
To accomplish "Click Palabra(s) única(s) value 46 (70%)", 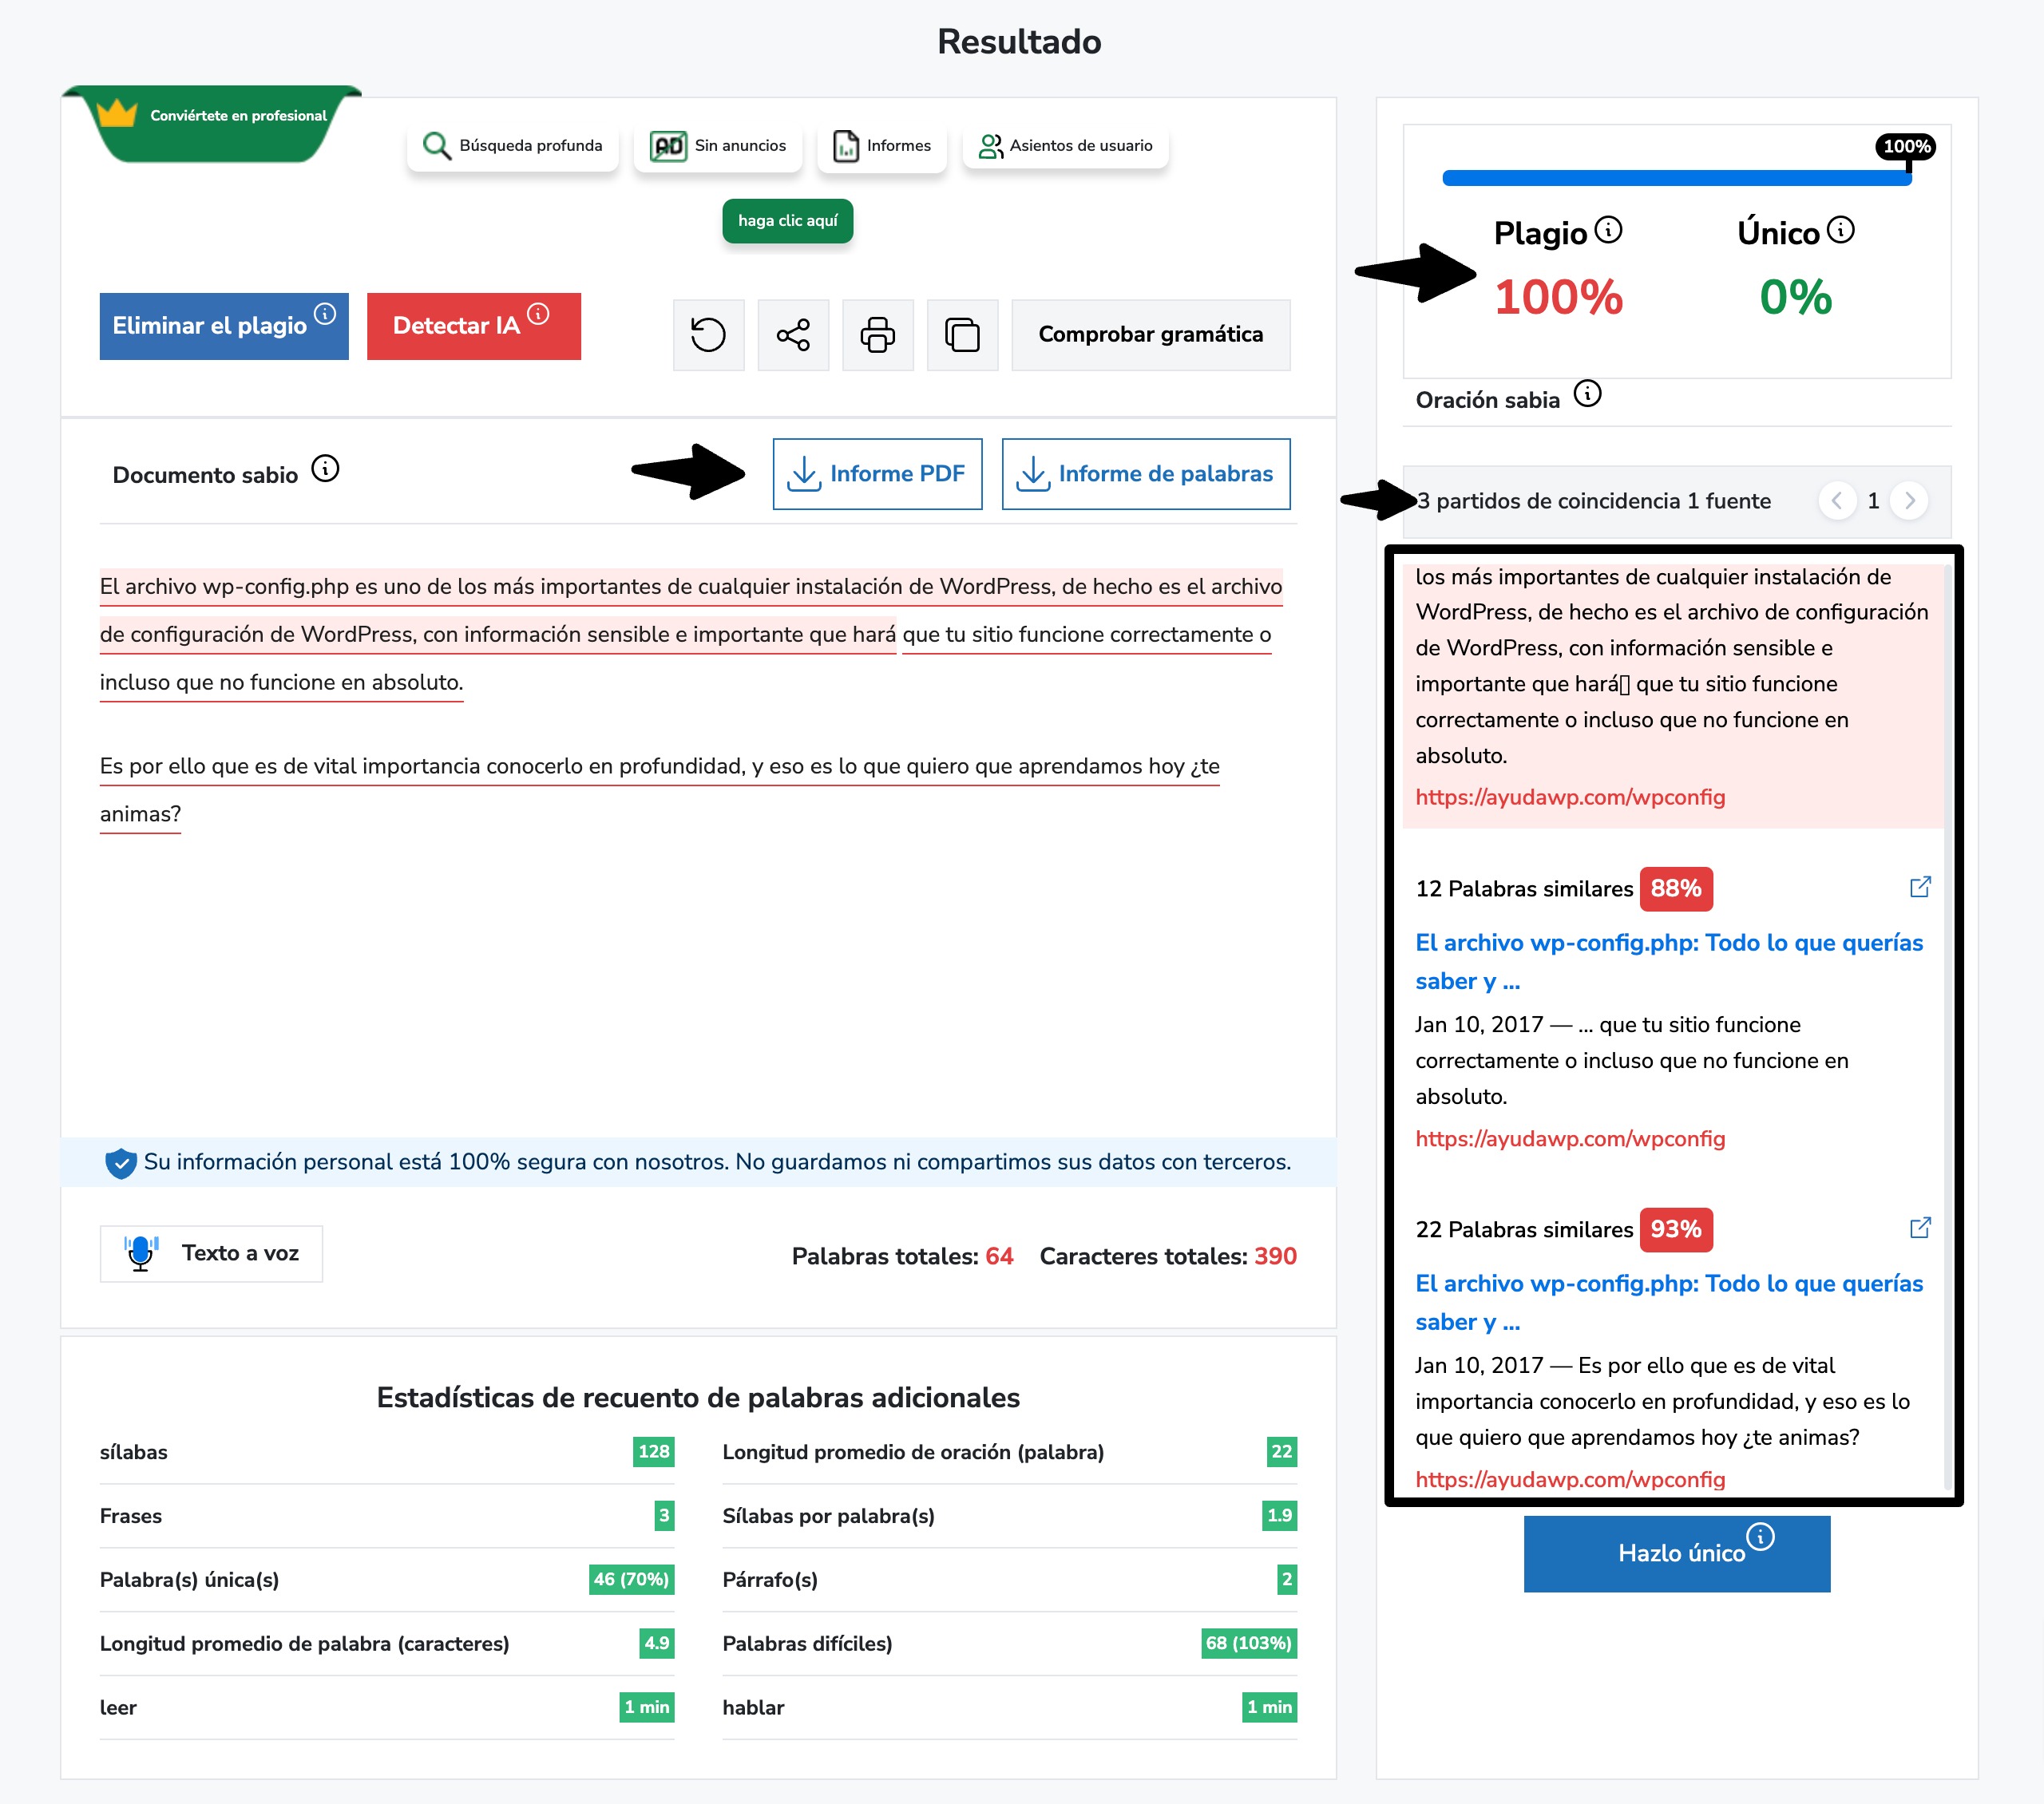I will pos(631,1580).
